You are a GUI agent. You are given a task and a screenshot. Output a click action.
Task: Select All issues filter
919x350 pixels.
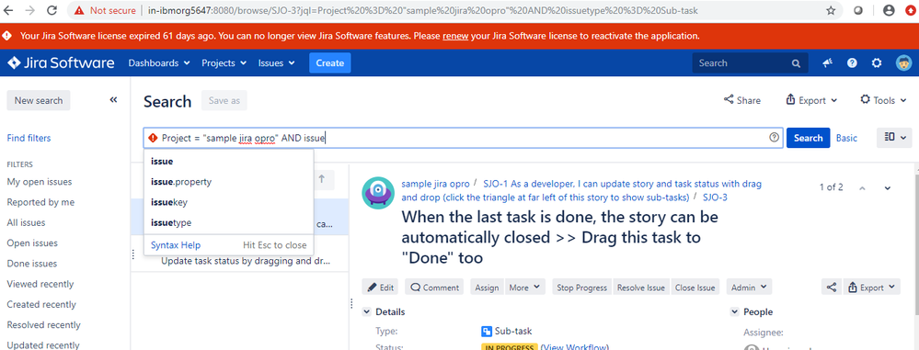coord(26,222)
